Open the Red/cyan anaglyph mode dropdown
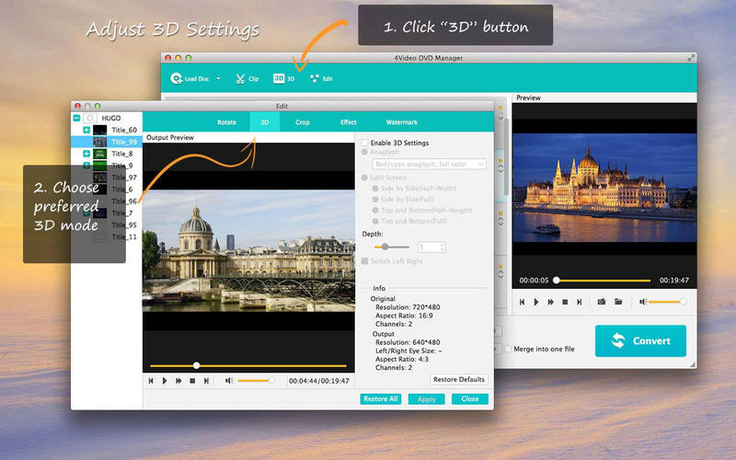The width and height of the screenshot is (736, 460). point(429,164)
